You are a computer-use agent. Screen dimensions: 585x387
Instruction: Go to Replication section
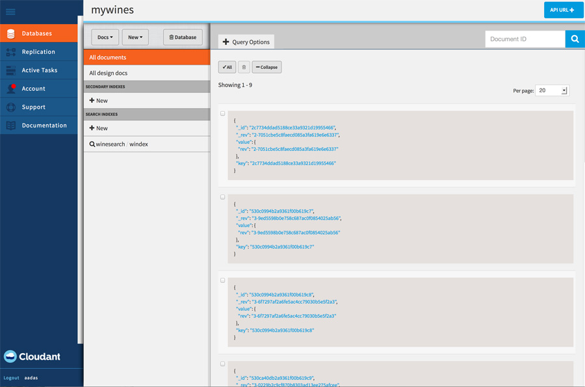(x=39, y=52)
